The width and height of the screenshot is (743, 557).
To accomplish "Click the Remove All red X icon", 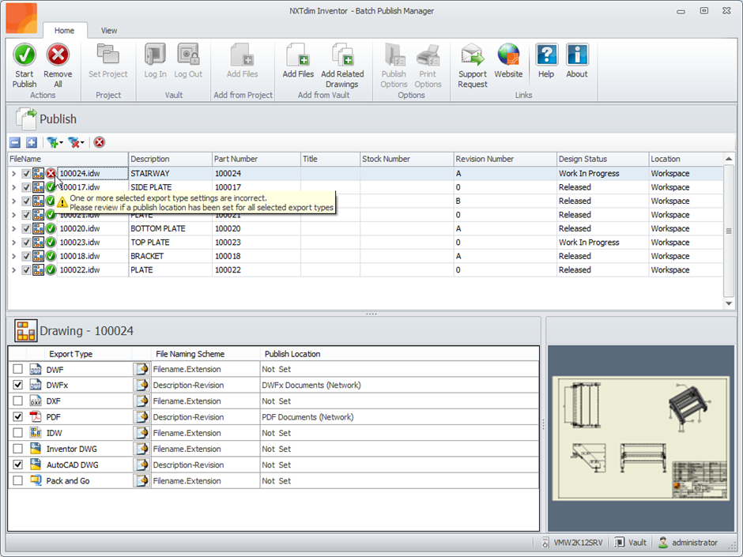I will [58, 55].
